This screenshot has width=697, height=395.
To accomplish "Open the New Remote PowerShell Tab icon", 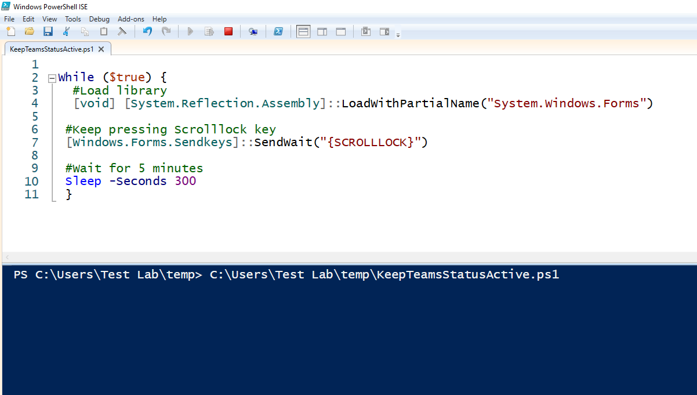I will point(253,31).
